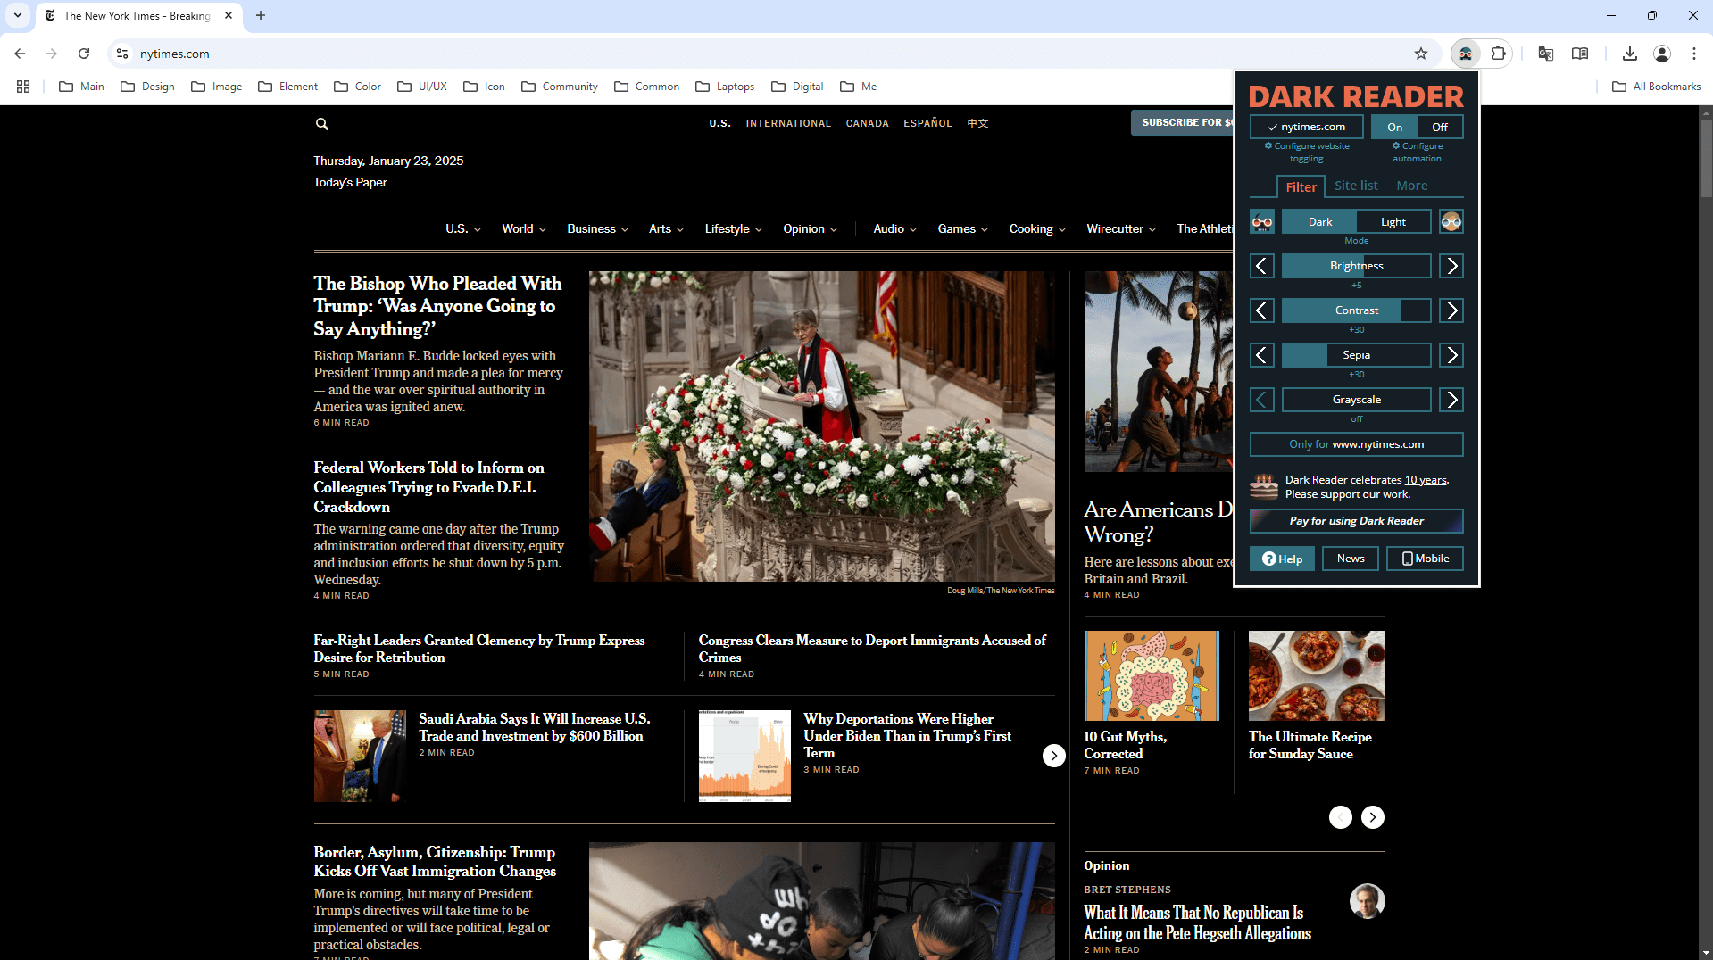Click the Dark Reader extension icon in toolbar
This screenshot has height=960, width=1713.
point(1466,54)
